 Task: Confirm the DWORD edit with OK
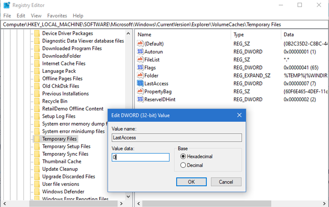click(191, 182)
